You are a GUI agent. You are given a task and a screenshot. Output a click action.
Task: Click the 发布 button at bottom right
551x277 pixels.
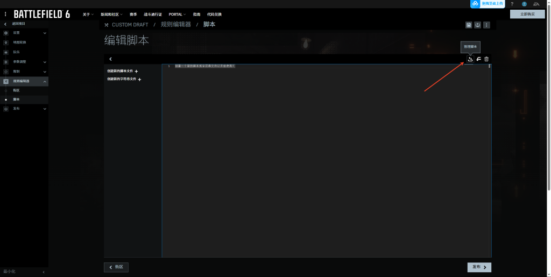click(479, 267)
